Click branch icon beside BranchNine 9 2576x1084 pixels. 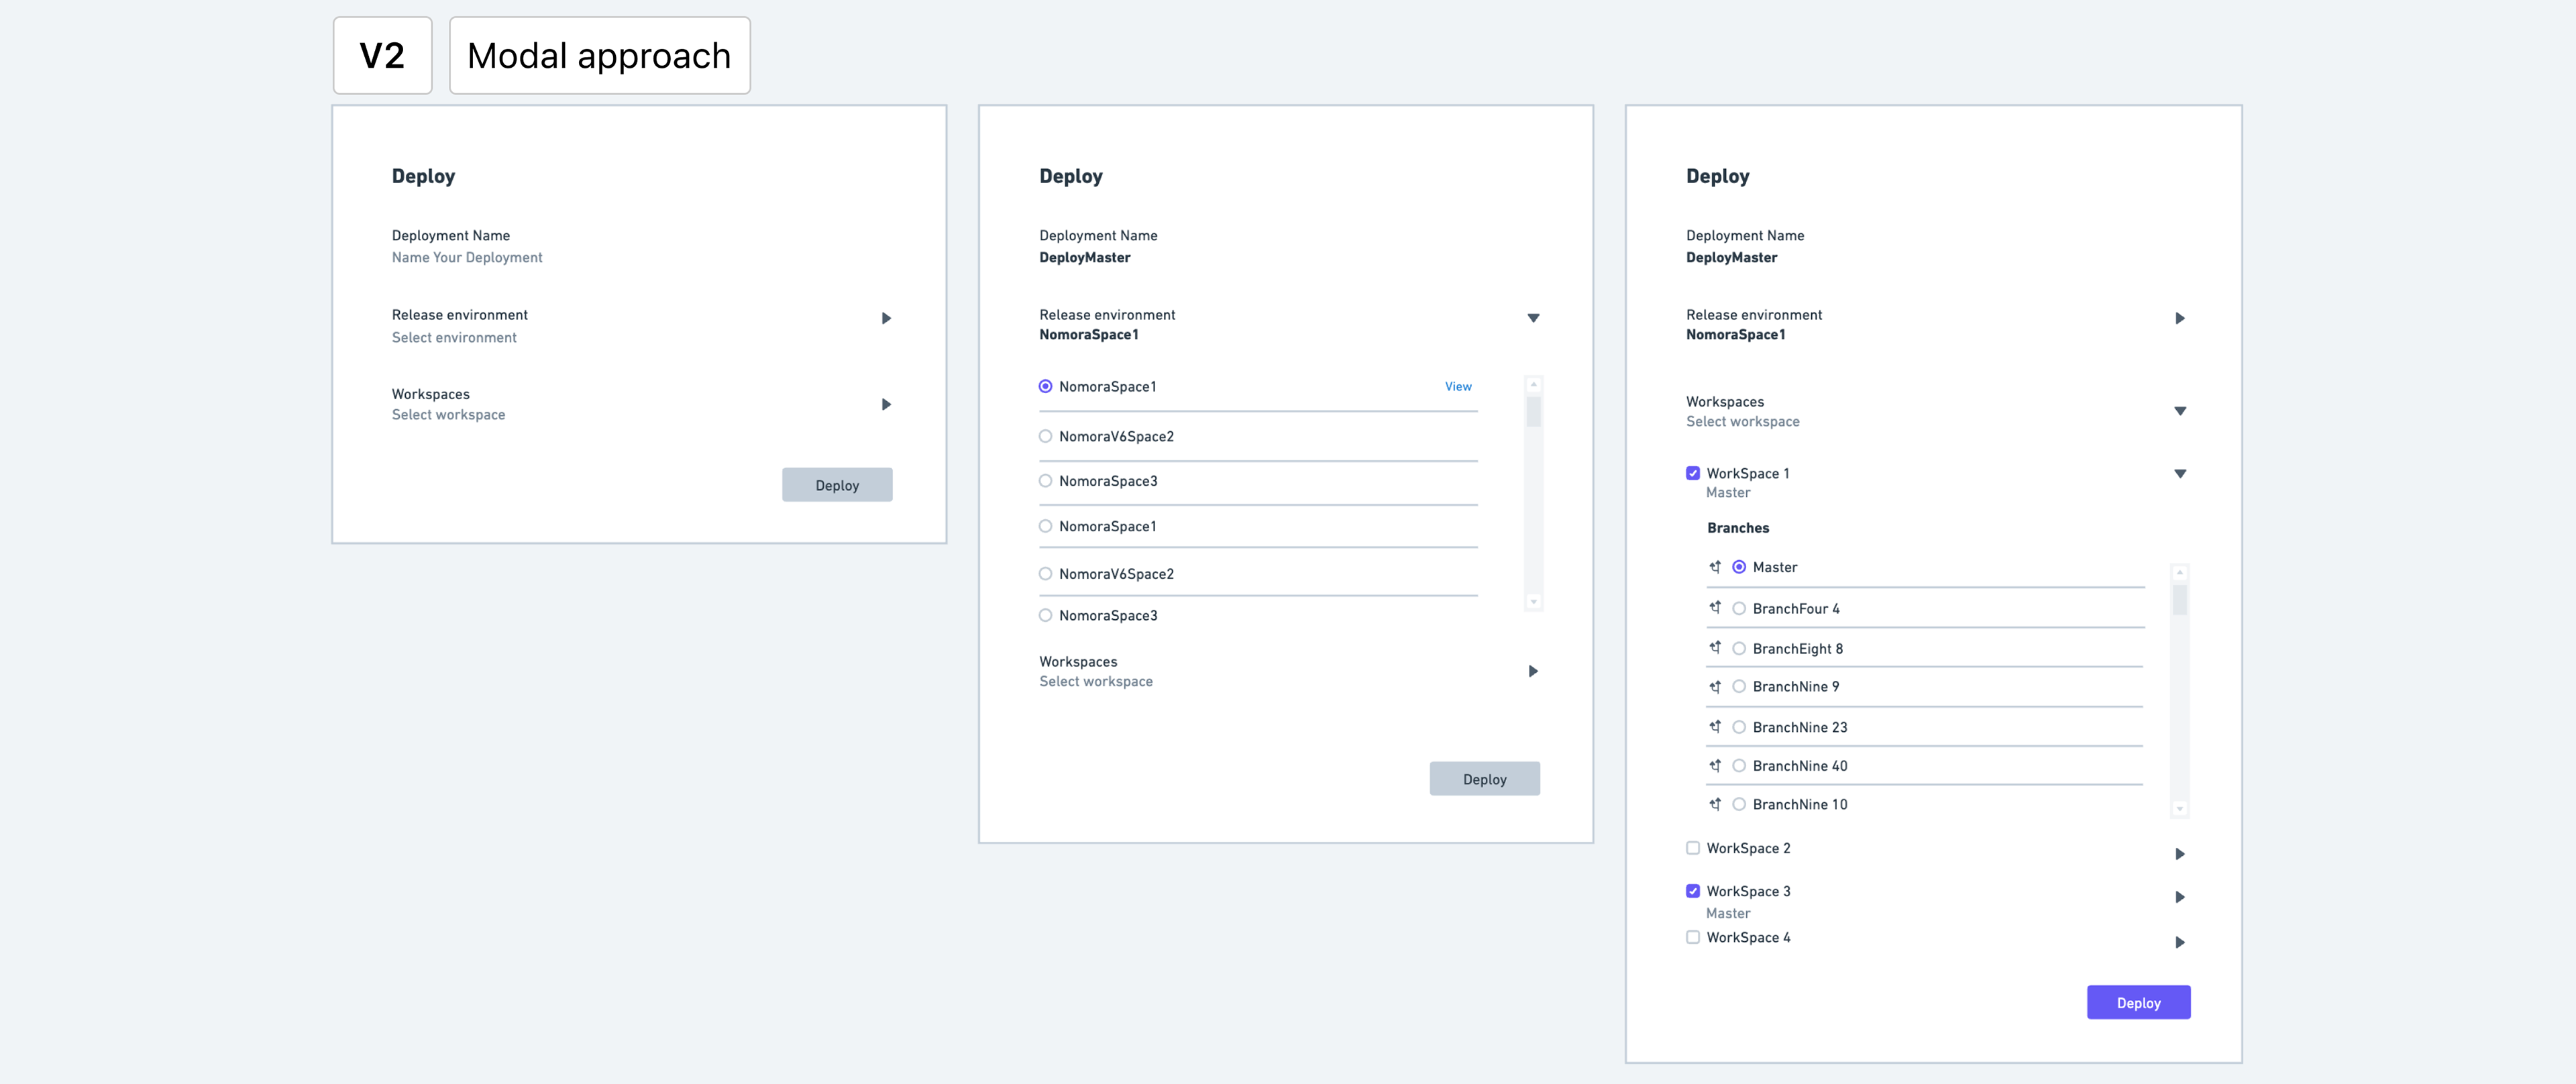point(1715,687)
